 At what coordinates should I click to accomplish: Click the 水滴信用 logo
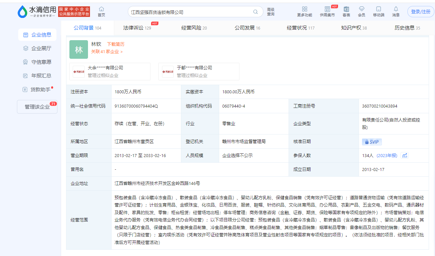(x=37, y=12)
